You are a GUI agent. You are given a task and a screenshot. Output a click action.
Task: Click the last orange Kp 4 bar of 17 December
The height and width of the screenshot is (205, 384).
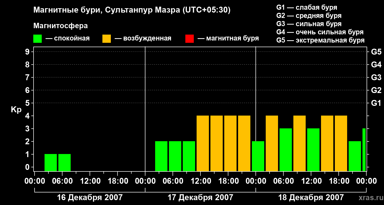(244, 143)
